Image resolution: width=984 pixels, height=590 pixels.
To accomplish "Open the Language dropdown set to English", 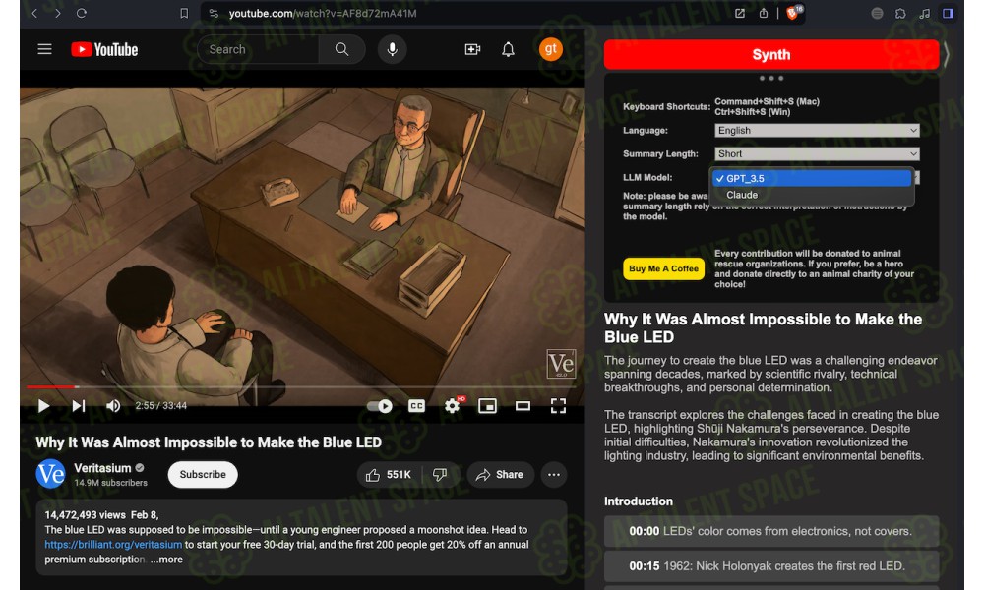I will [817, 131].
